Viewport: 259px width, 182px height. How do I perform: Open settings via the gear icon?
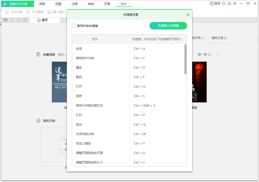(x=235, y=3)
